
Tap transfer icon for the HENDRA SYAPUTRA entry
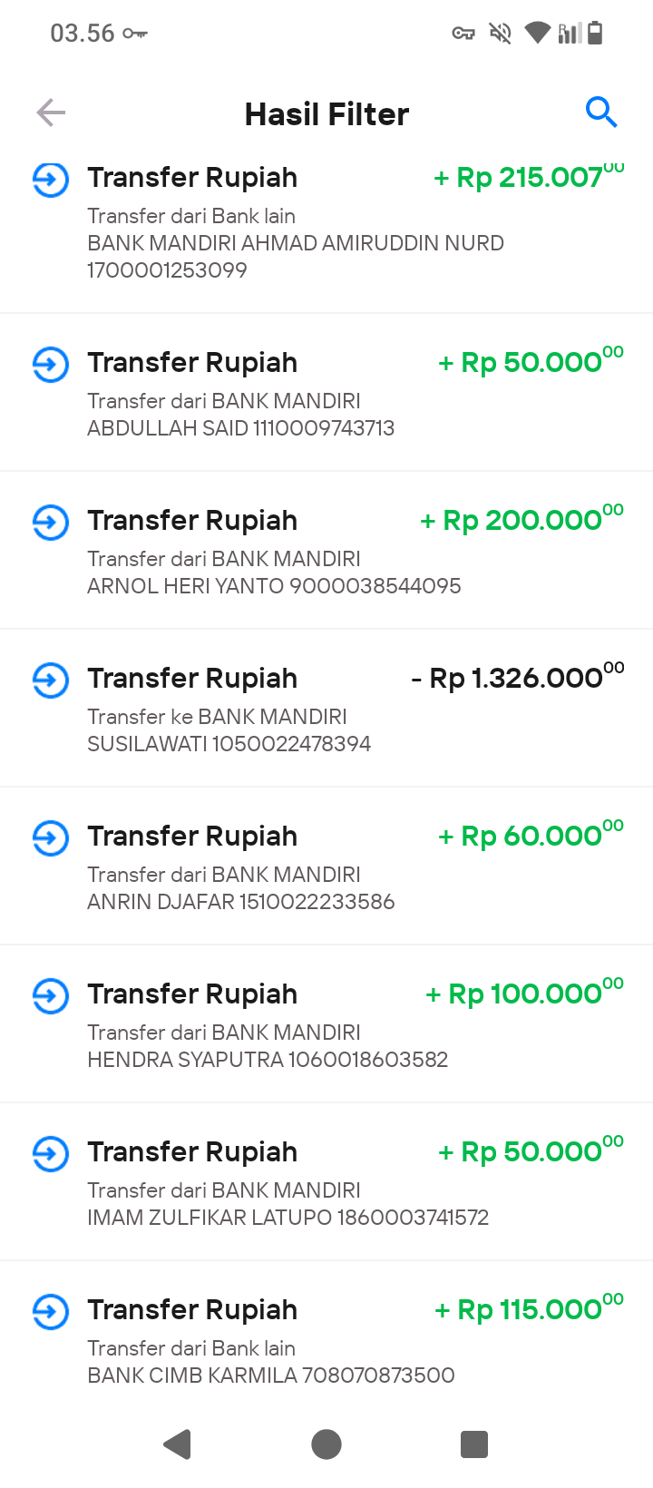point(51,995)
